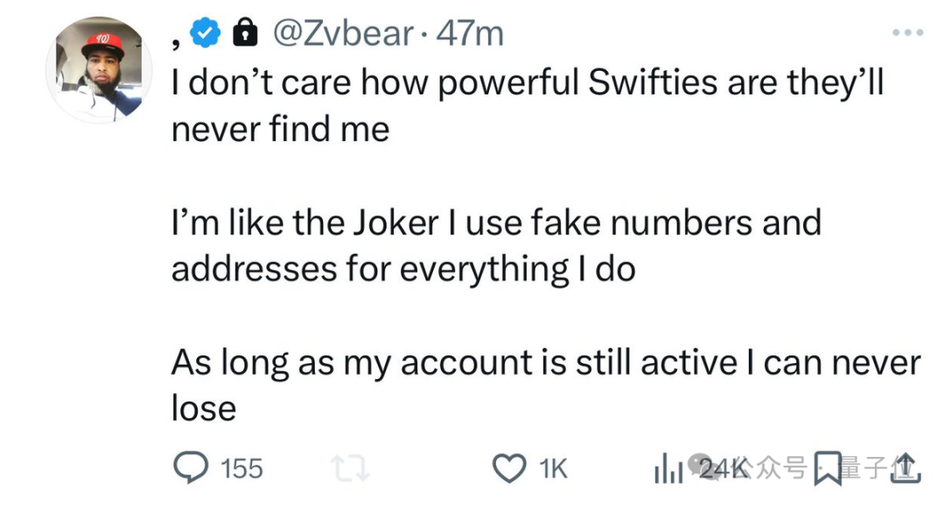The width and height of the screenshot is (945, 505).
Task: Click the protected account padlock icon
Action: tap(245, 34)
